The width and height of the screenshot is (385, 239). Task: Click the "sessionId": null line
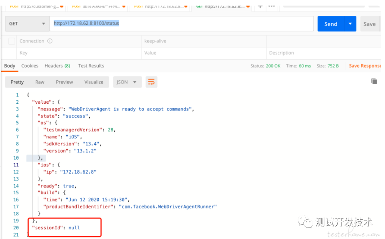(56, 228)
